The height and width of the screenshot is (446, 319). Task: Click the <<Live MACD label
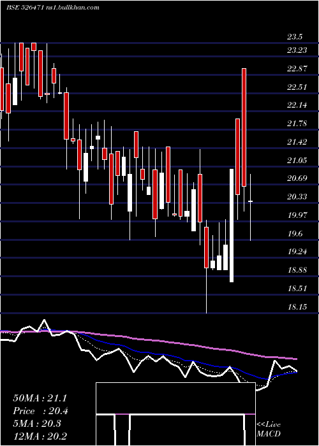pyautogui.click(x=269, y=429)
